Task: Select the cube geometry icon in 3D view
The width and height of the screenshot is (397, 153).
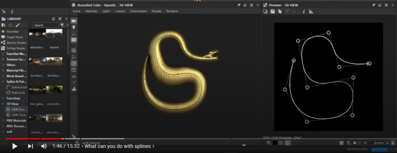Action: click(x=74, y=64)
